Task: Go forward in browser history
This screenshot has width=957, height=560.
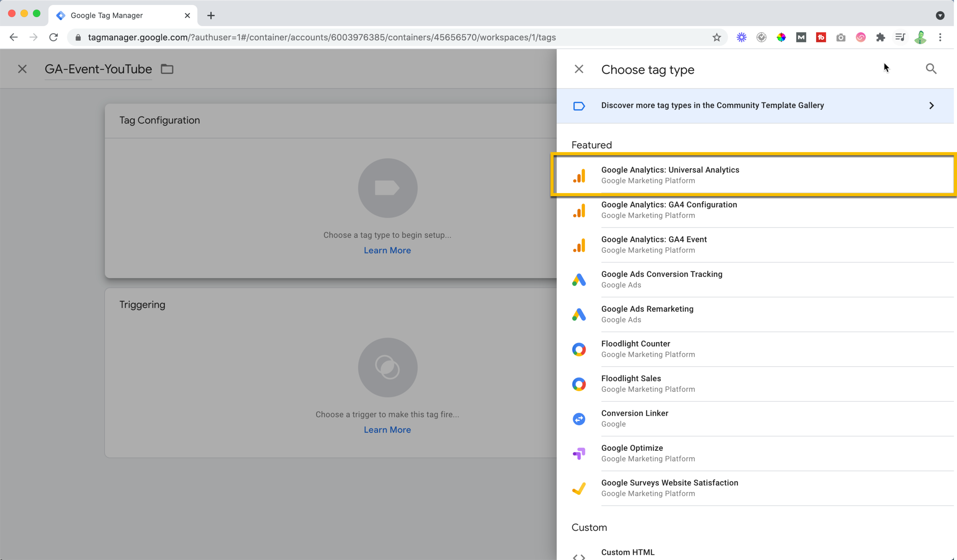Action: click(x=34, y=38)
